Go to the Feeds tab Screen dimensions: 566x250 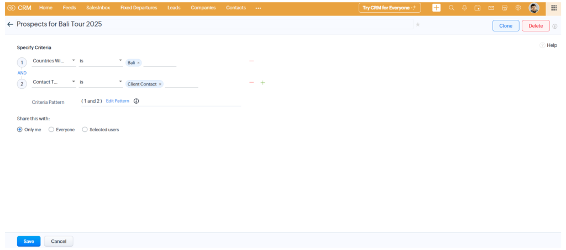click(69, 8)
